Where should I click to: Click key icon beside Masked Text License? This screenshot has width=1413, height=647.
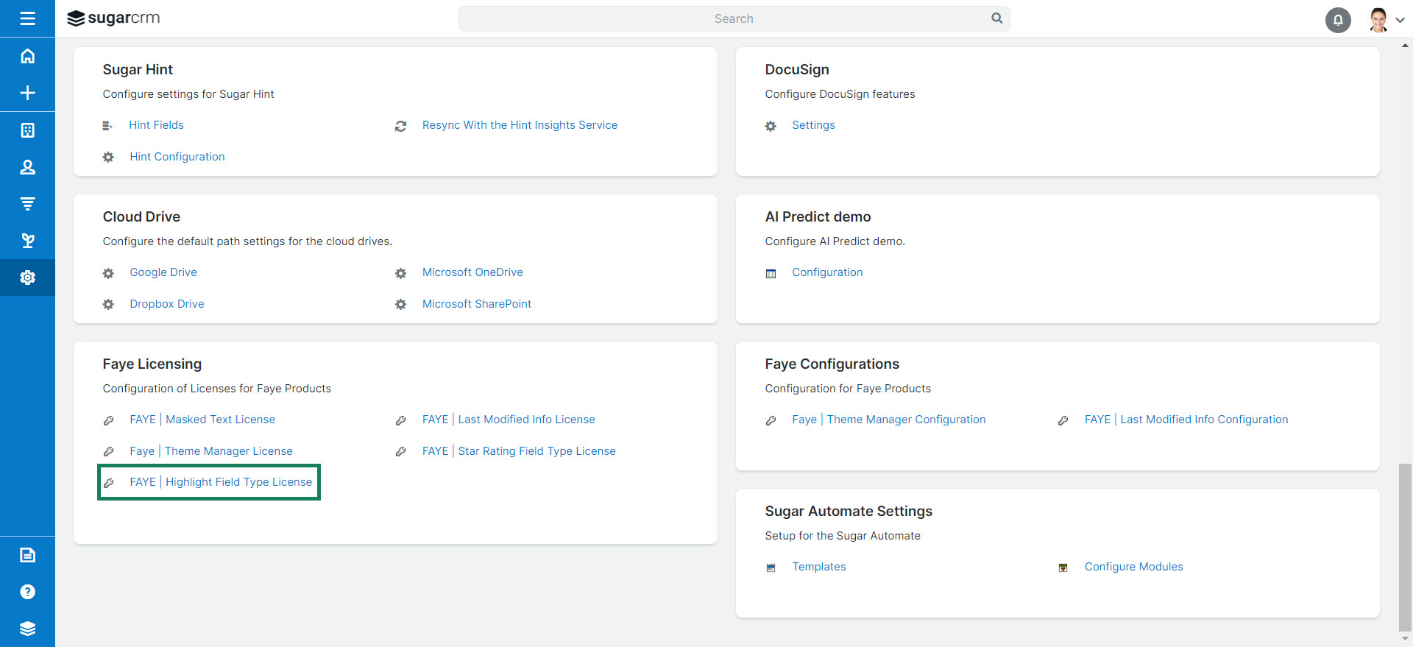point(108,420)
